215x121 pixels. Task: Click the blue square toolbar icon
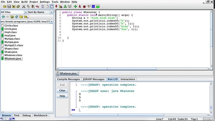pyautogui.click(x=93, y=6)
